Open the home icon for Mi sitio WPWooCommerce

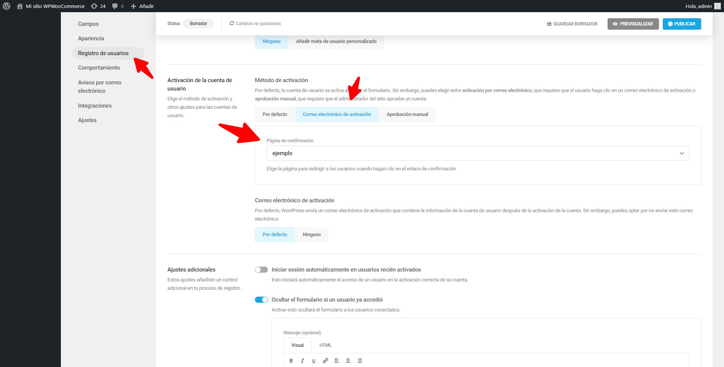click(20, 6)
